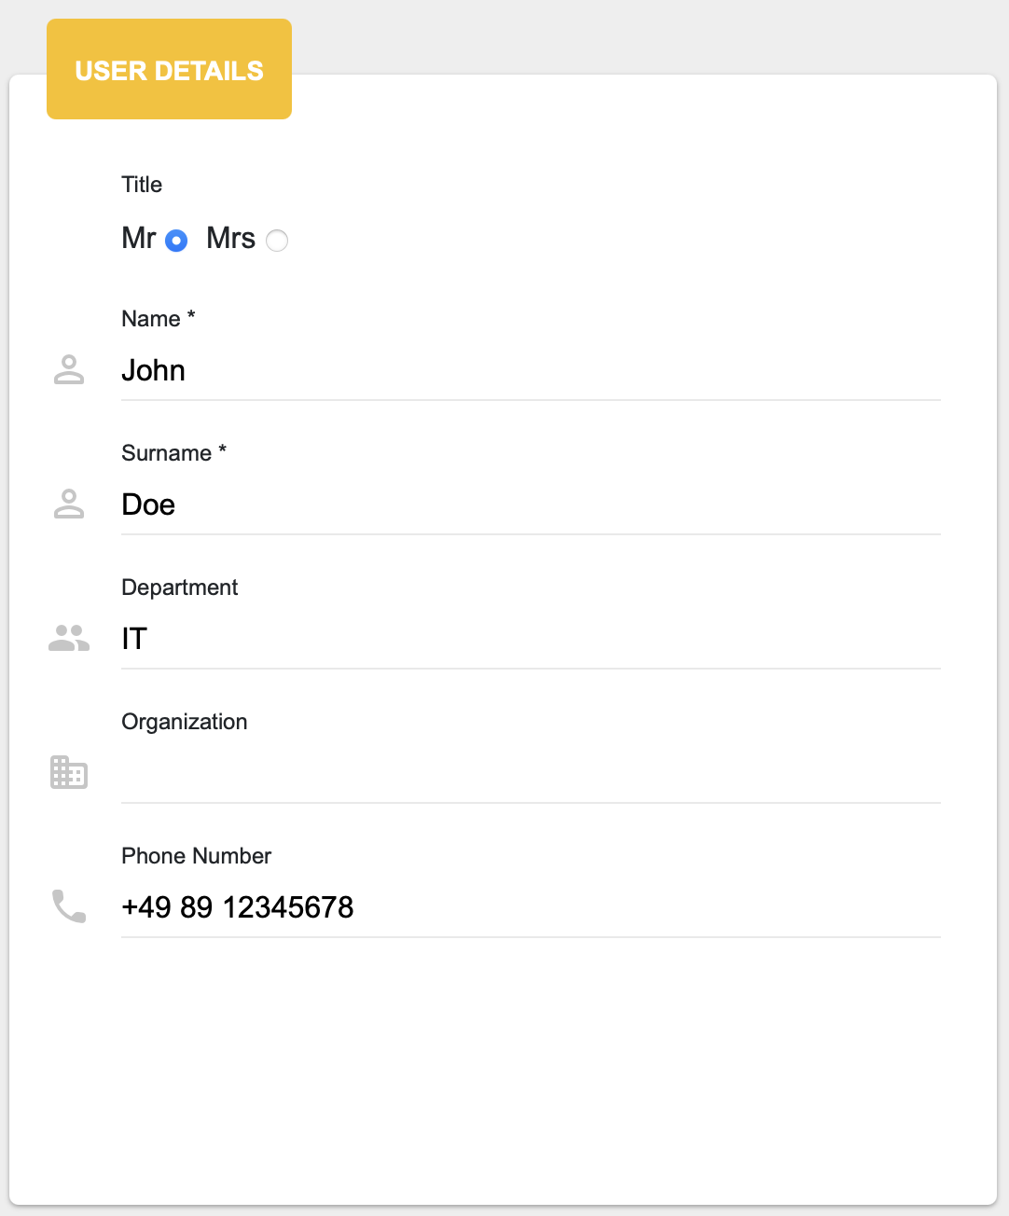Click the person icon beside Name
Screen dimensions: 1009x1216
[69, 370]
